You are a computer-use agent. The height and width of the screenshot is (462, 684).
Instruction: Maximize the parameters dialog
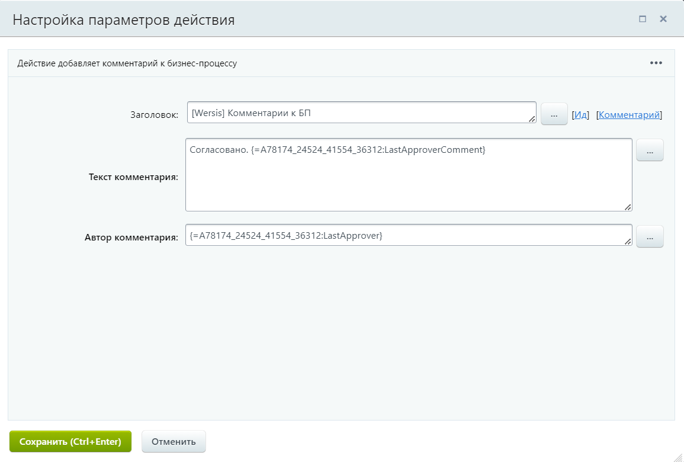642,18
